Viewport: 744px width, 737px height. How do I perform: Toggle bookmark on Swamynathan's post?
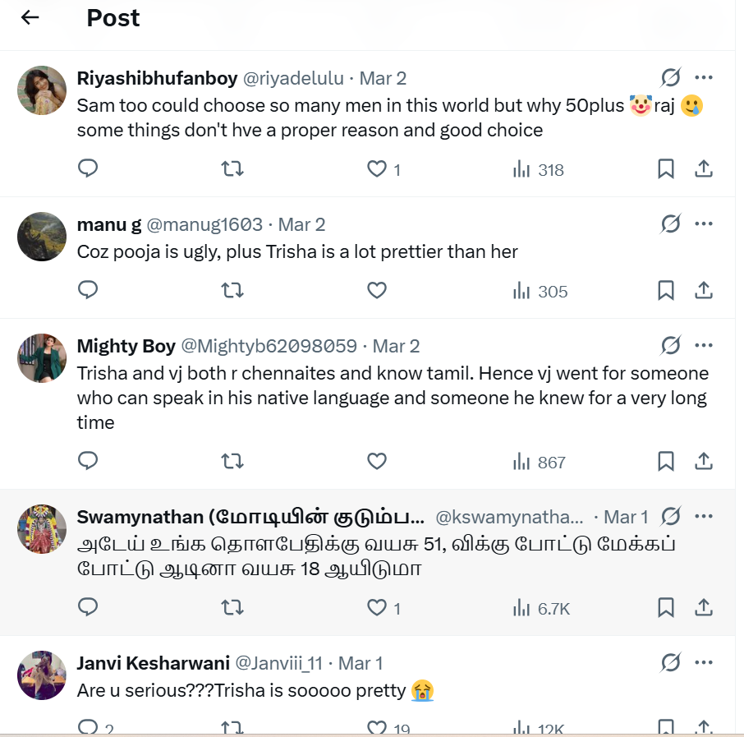click(666, 607)
